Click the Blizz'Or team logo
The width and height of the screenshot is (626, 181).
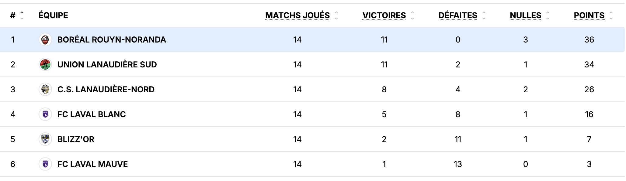click(x=45, y=139)
